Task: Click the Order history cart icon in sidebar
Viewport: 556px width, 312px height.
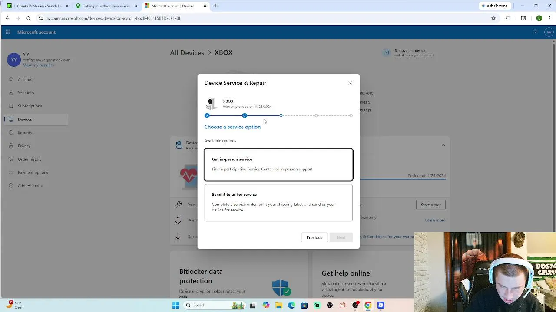Action: (11, 159)
